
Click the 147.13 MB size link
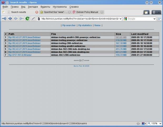(x=121, y=46)
